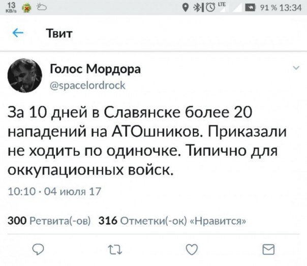Tap the back arrow

(17, 33)
